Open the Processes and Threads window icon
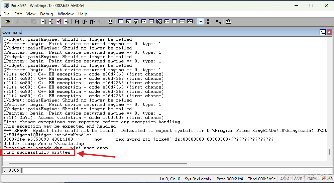 [x=182, y=21]
